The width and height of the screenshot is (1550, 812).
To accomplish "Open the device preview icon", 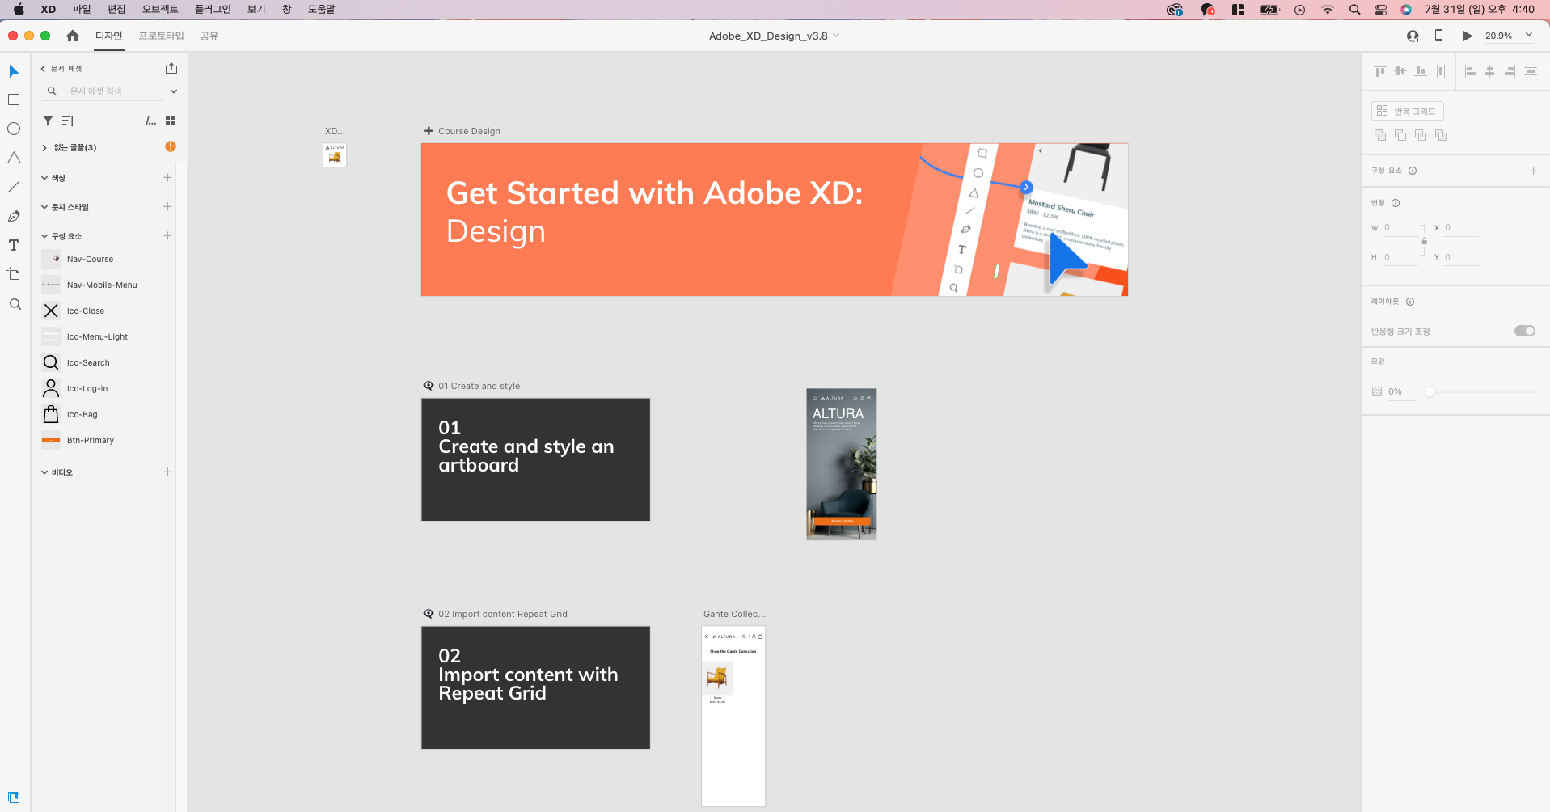I will tap(1438, 36).
